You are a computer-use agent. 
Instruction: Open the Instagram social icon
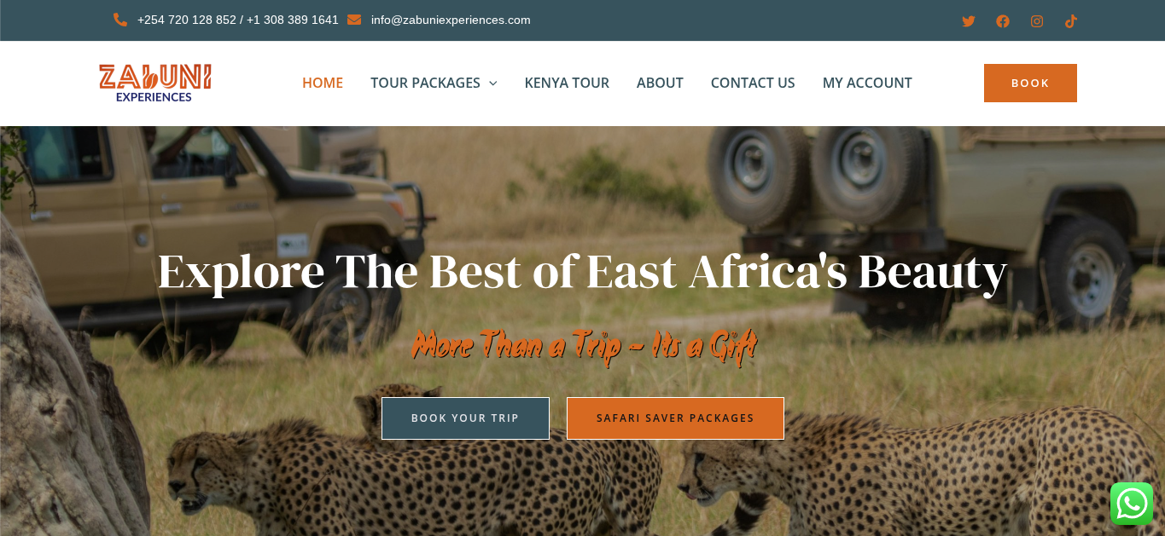click(1037, 21)
